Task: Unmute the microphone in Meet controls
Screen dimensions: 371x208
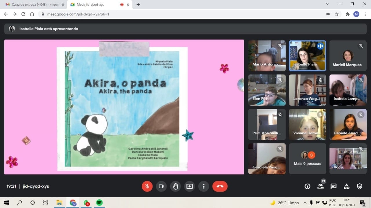Action: [147, 186]
